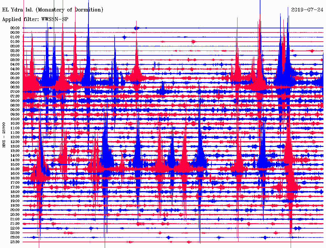Click the vertical axis label 'HNZ - 25000'
This screenshot has height=248, width=326.
coord(4,135)
